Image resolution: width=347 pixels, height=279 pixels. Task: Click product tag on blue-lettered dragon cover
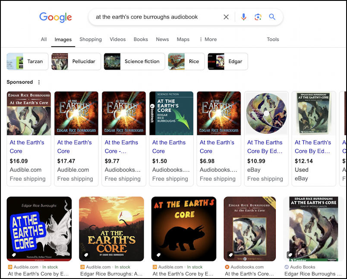click(14, 255)
